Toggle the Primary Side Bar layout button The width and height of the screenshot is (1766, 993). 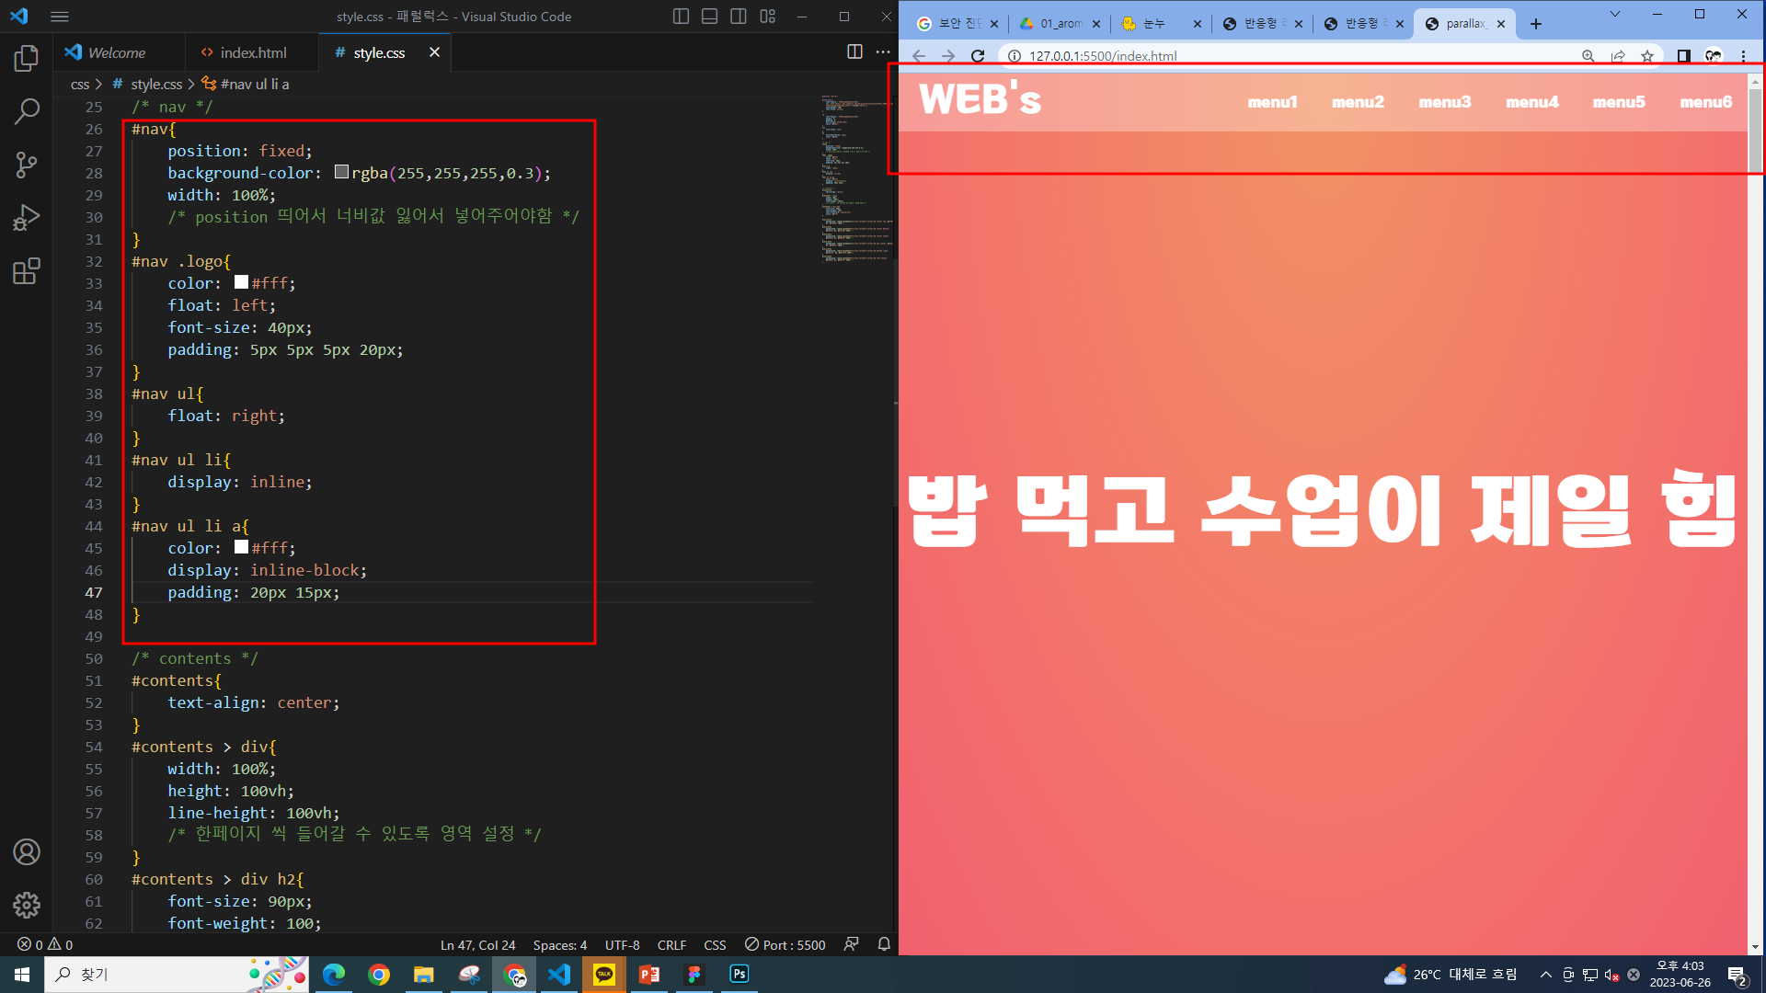(x=681, y=17)
